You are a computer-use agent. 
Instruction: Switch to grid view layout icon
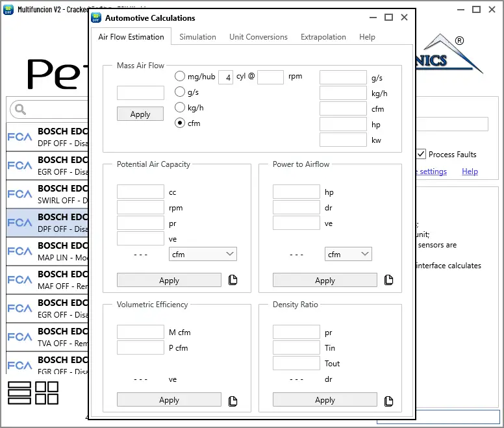pos(47,394)
